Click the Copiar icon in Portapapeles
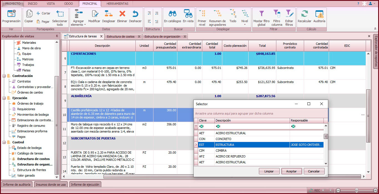379x194 pixels. coord(29,14)
